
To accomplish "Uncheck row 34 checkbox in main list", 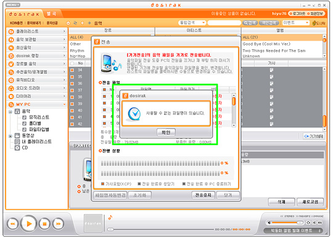I will tap(72, 70).
